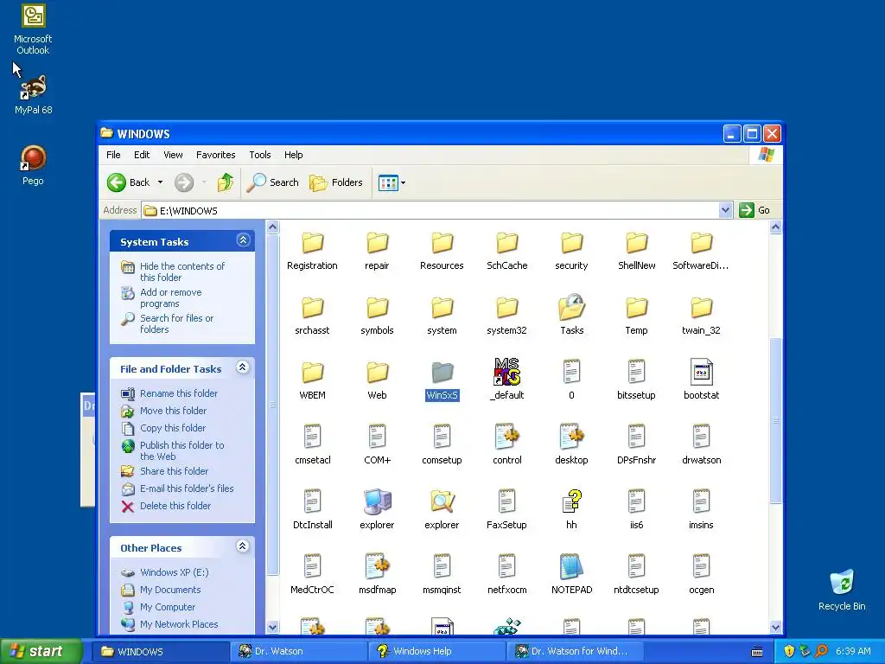Collapse the Other Places panel

(243, 546)
